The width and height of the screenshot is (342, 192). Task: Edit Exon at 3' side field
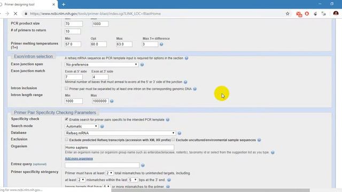pos(100,77)
